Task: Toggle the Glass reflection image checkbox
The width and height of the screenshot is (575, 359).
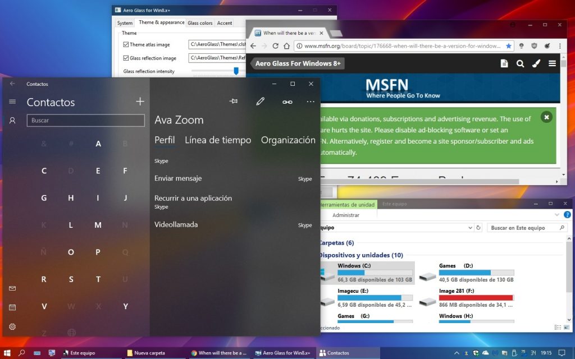Action: click(x=126, y=58)
